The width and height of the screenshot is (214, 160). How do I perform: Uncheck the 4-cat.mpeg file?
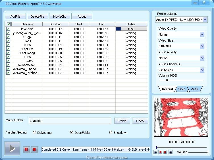tap(8, 53)
